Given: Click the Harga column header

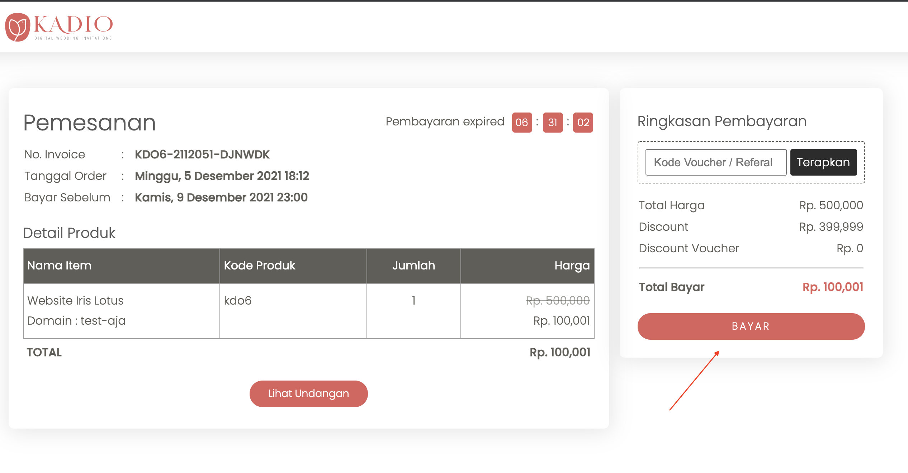Looking at the screenshot, I should pyautogui.click(x=572, y=266).
